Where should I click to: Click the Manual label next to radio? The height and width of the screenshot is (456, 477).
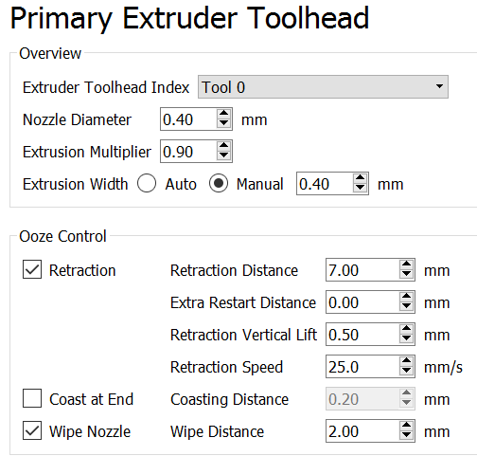click(x=260, y=184)
